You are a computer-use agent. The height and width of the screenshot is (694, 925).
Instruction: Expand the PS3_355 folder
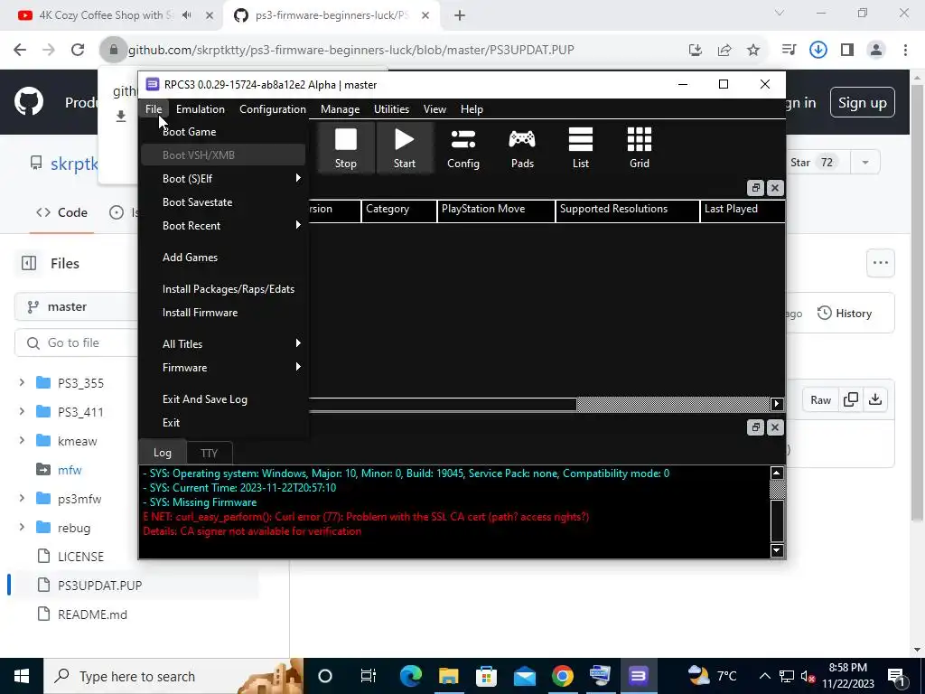pos(22,383)
